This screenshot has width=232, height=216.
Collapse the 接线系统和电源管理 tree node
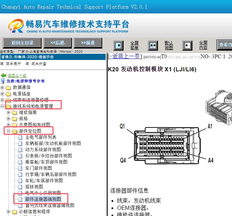click(2, 106)
